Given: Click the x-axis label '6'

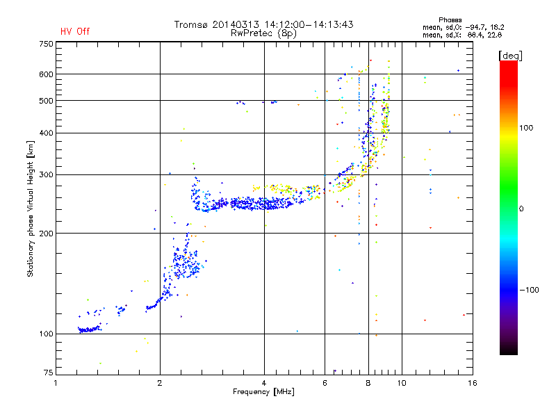Looking at the screenshot, I should pyautogui.click(x=325, y=383).
